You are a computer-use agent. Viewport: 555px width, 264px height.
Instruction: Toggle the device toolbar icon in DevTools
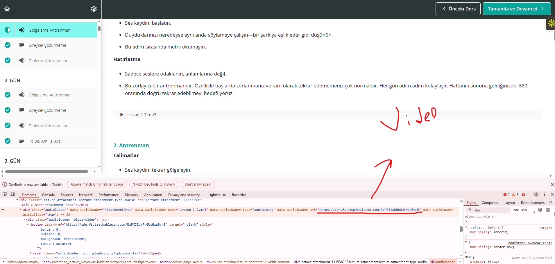[x=13, y=195]
